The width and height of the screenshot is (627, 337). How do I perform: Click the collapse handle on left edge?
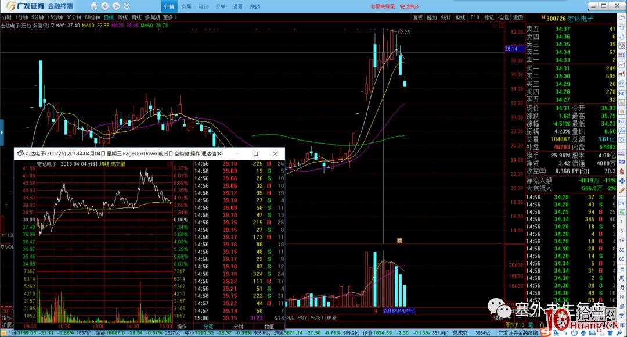[x=2, y=128]
